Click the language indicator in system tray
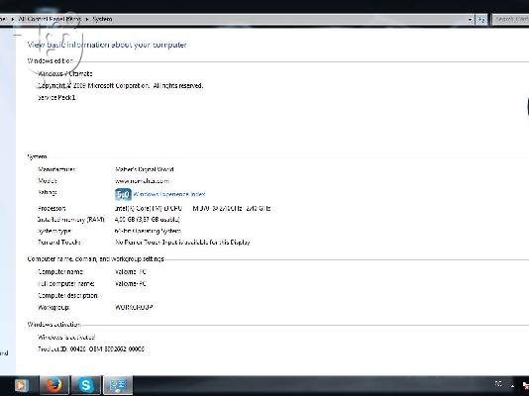Screen dimensions: 529x396 pos(498,384)
